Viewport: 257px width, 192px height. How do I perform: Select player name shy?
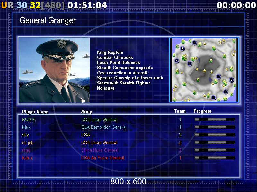click(x=25, y=135)
